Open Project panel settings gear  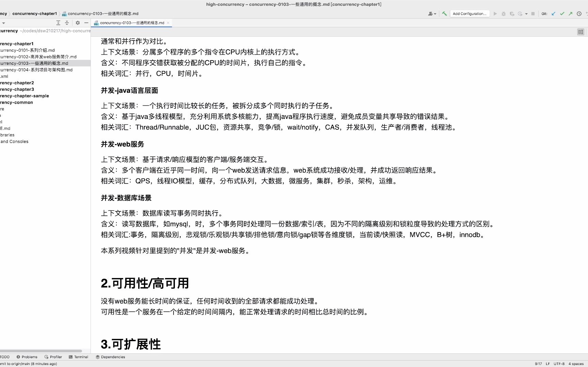click(78, 23)
